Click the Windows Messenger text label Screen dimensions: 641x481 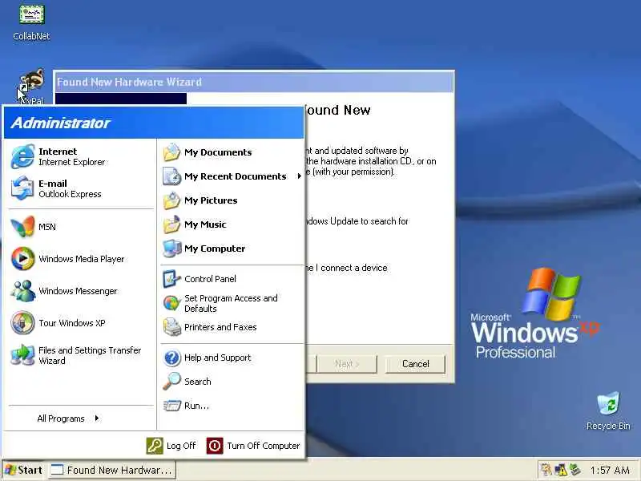(x=78, y=291)
